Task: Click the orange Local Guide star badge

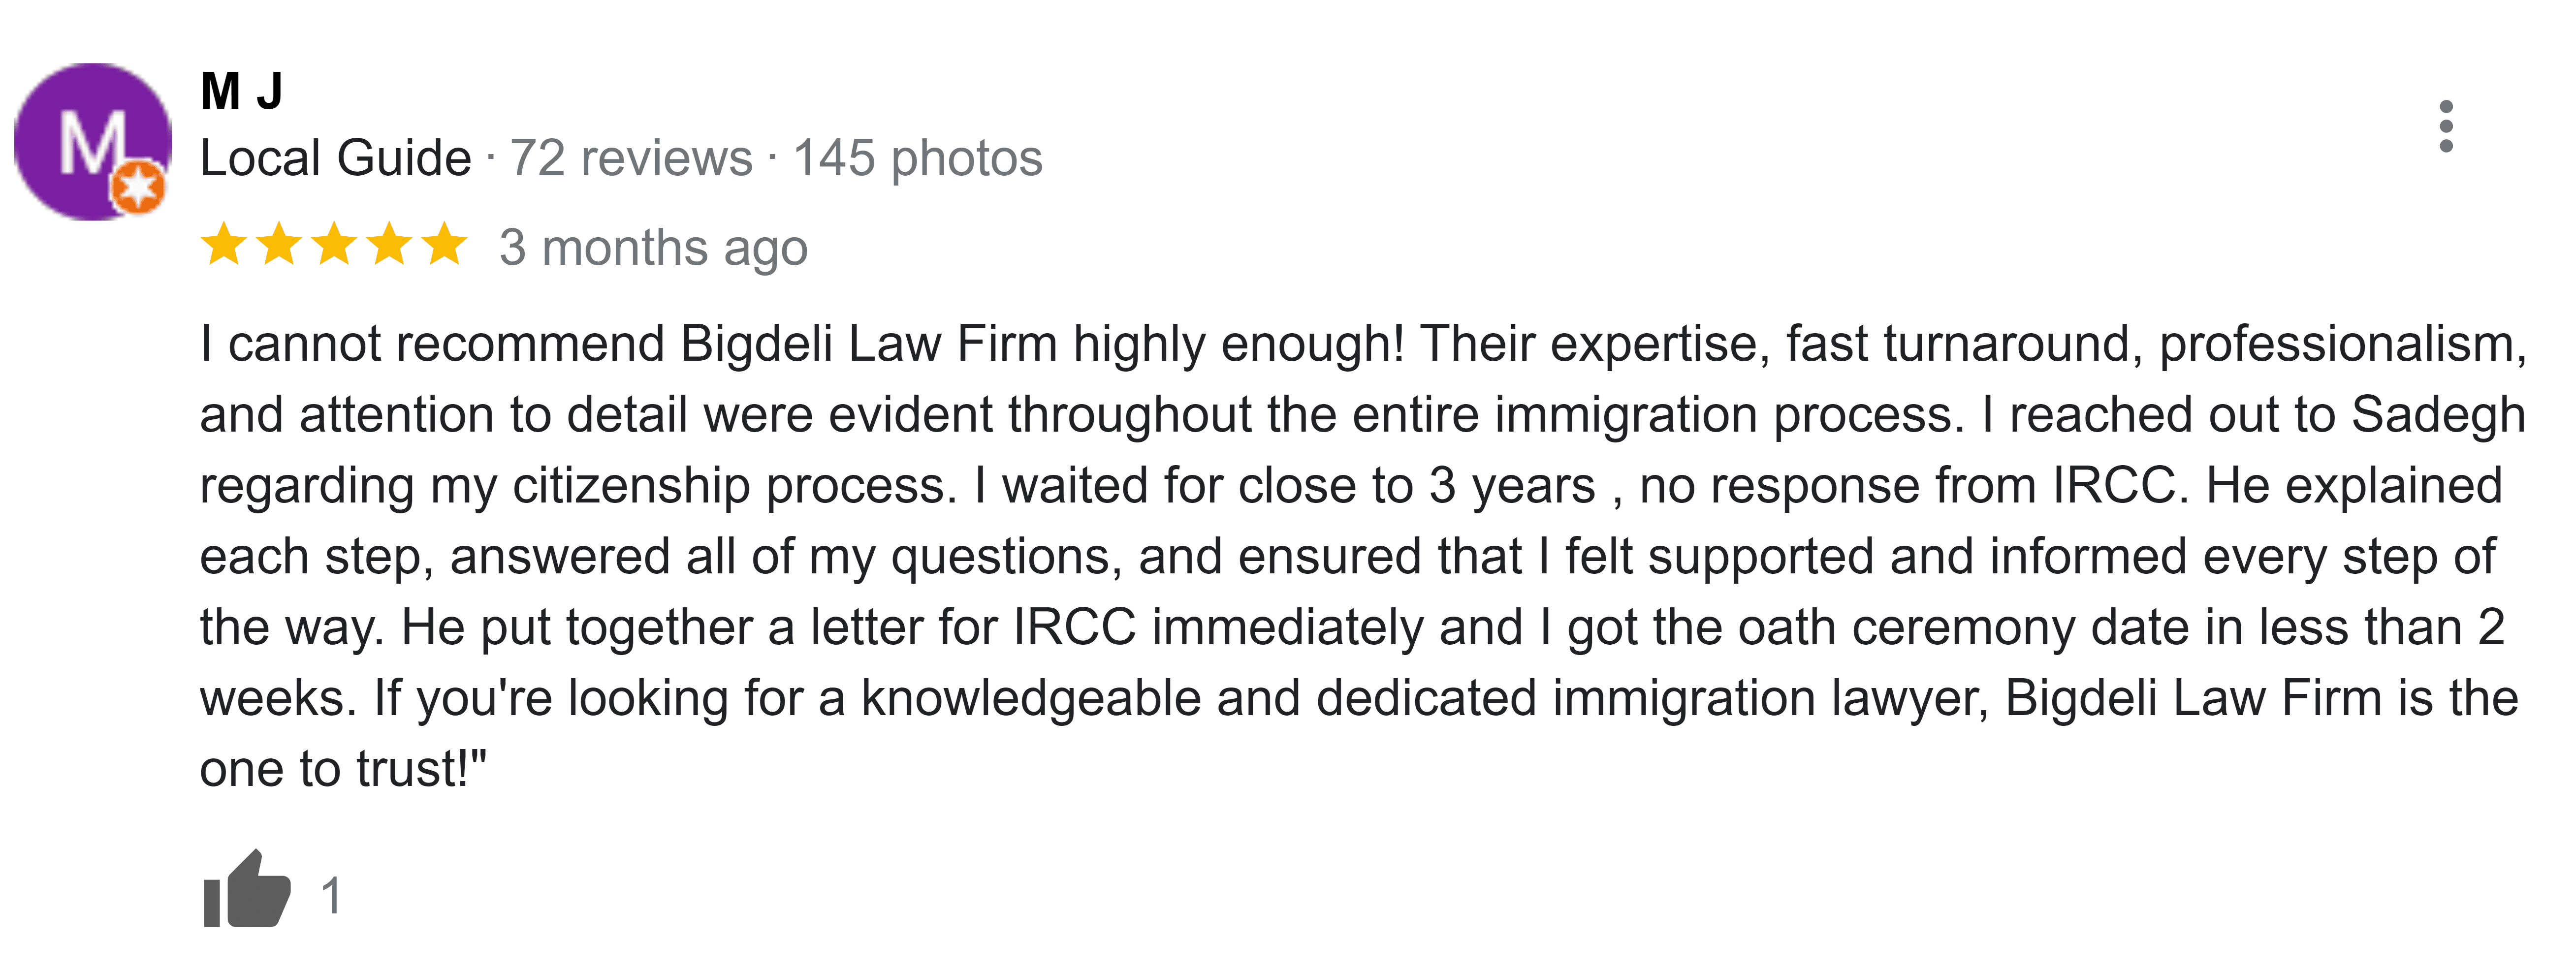Action: click(x=138, y=186)
